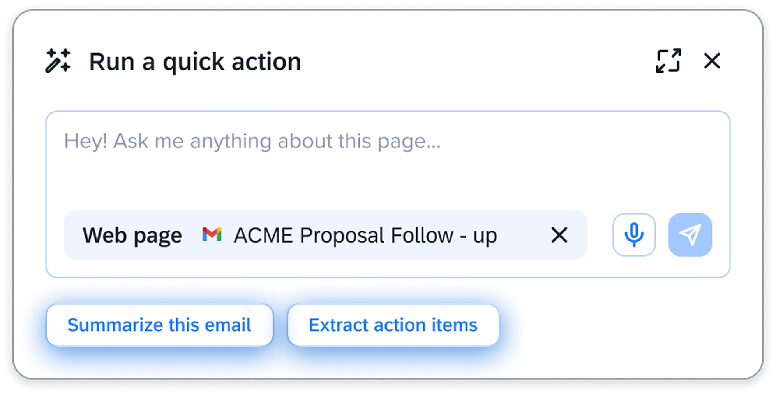Select the "ACME Proposal Follow - up" page title
The image size is (776, 395).
pyautogui.click(x=365, y=235)
